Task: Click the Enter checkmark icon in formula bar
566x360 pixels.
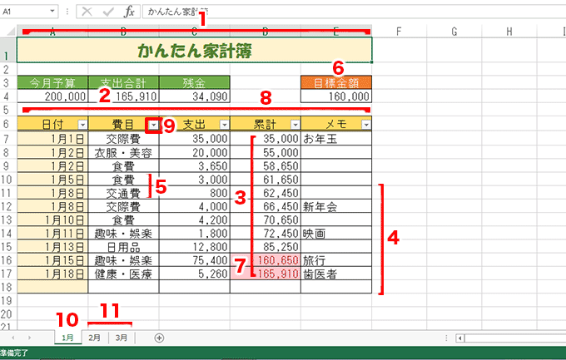Action: (109, 12)
